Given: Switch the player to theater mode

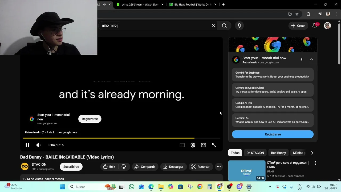Looking at the screenshot, I should click(x=204, y=145).
